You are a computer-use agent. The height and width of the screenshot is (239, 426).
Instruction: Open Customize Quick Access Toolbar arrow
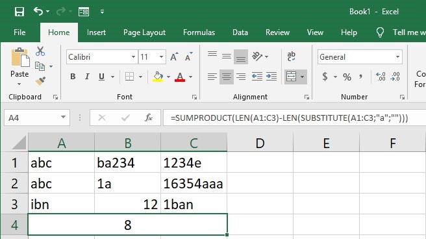(102, 12)
